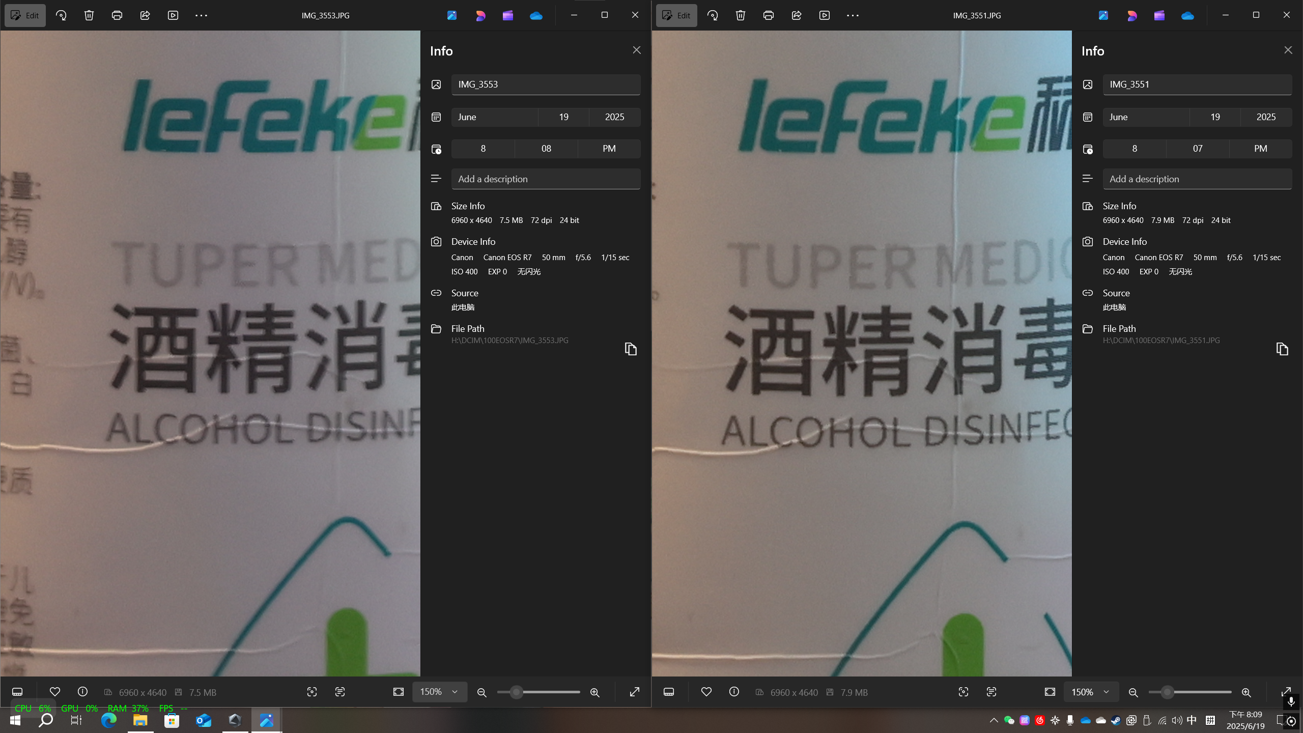
Task: Click Edit button in IMG_3551 window
Action: pos(676,15)
